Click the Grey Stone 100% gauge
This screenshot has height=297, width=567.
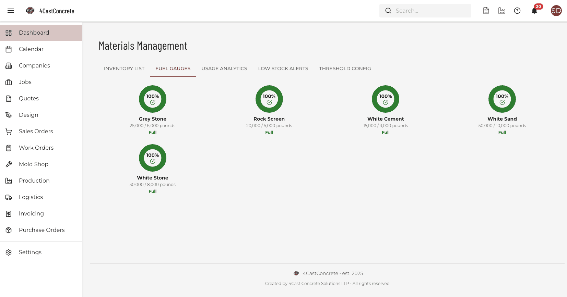point(153,99)
